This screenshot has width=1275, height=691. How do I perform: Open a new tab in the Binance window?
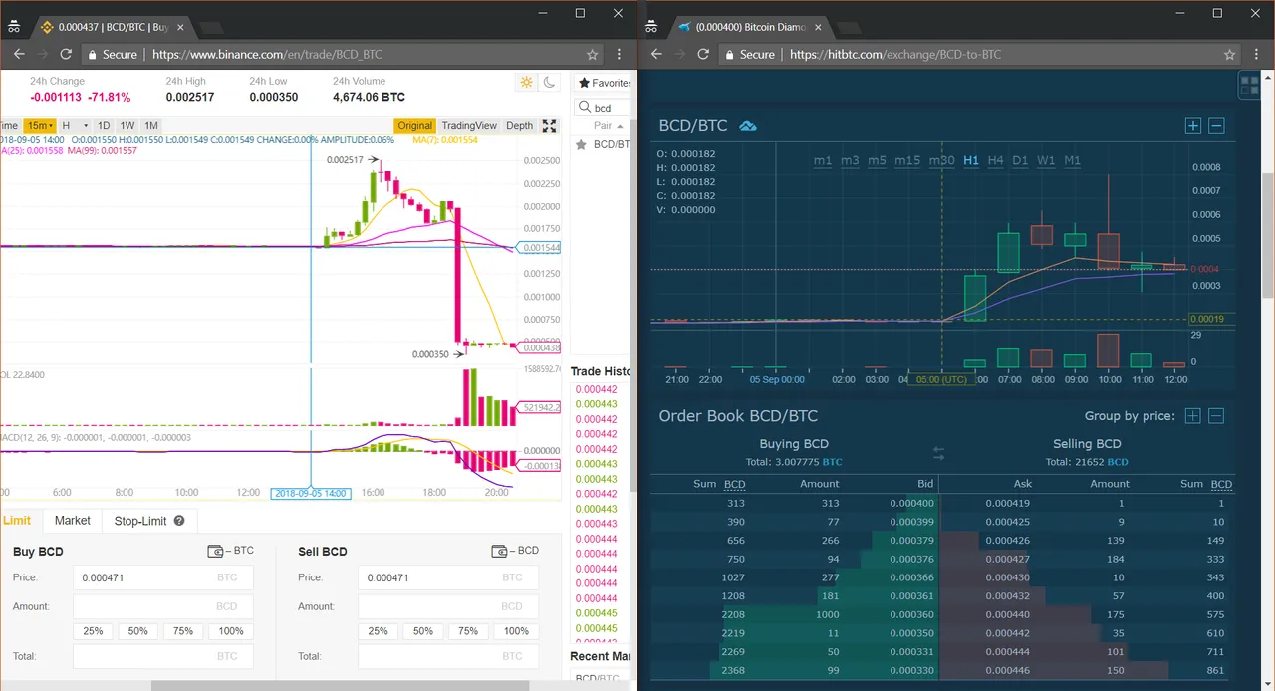point(210,27)
